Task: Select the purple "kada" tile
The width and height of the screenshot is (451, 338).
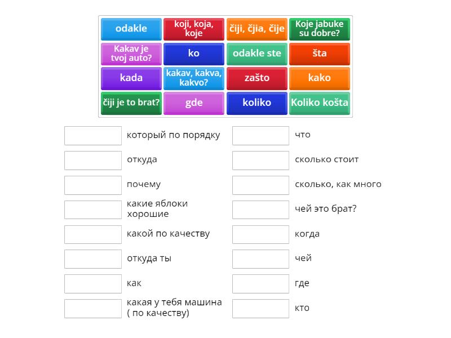Action: (x=131, y=78)
